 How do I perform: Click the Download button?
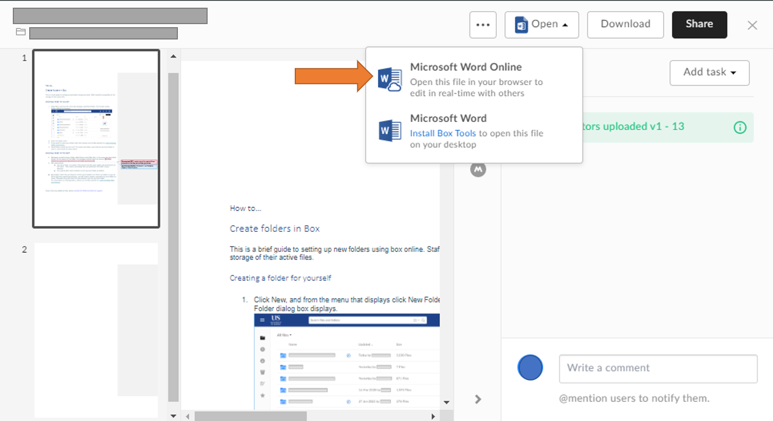(625, 25)
